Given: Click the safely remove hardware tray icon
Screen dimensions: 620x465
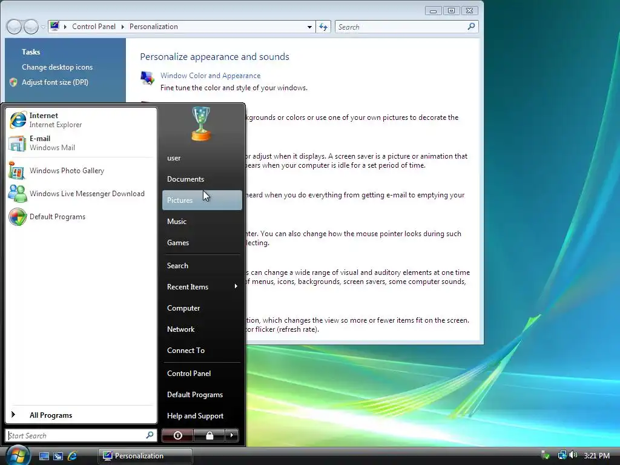Looking at the screenshot, I should [546, 455].
